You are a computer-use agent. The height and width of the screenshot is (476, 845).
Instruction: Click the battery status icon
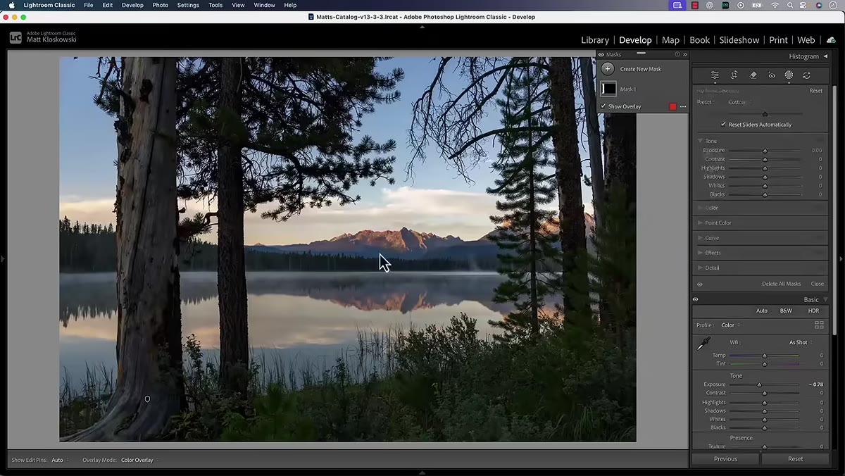tap(758, 5)
